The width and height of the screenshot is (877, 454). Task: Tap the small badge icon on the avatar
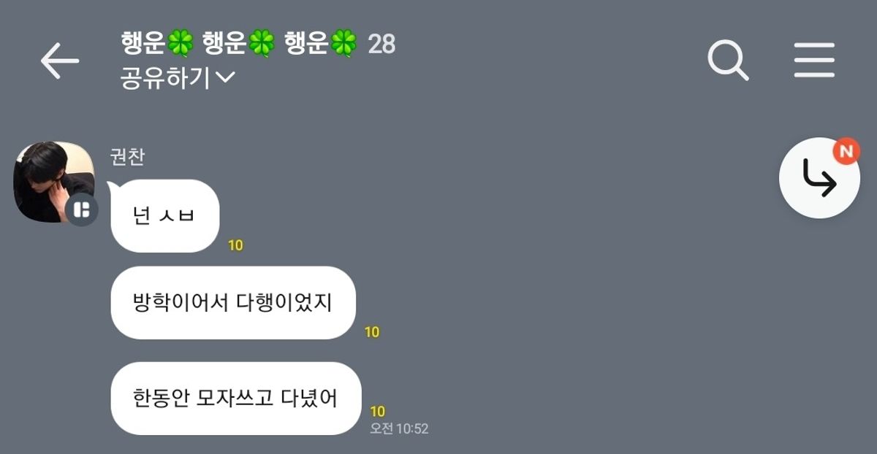point(82,210)
